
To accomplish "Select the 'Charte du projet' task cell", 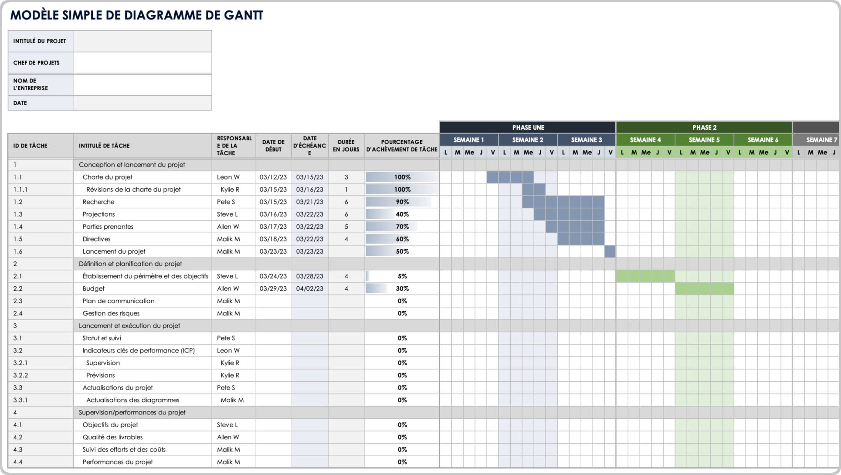I will click(142, 177).
